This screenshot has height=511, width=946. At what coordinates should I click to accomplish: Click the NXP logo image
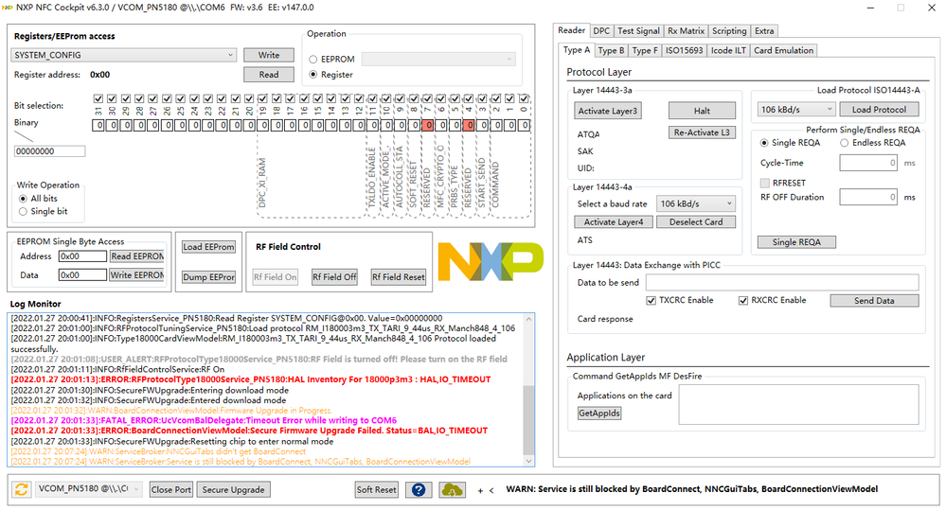491,261
